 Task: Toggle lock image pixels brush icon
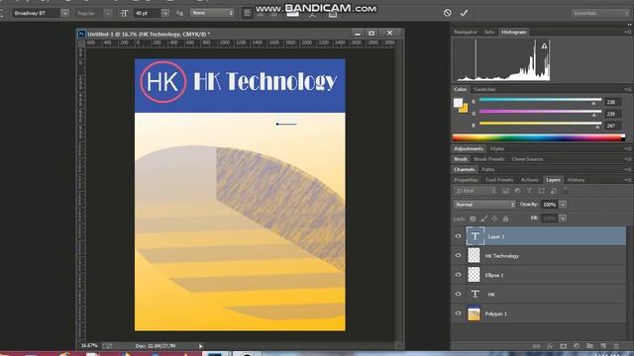pyautogui.click(x=483, y=219)
